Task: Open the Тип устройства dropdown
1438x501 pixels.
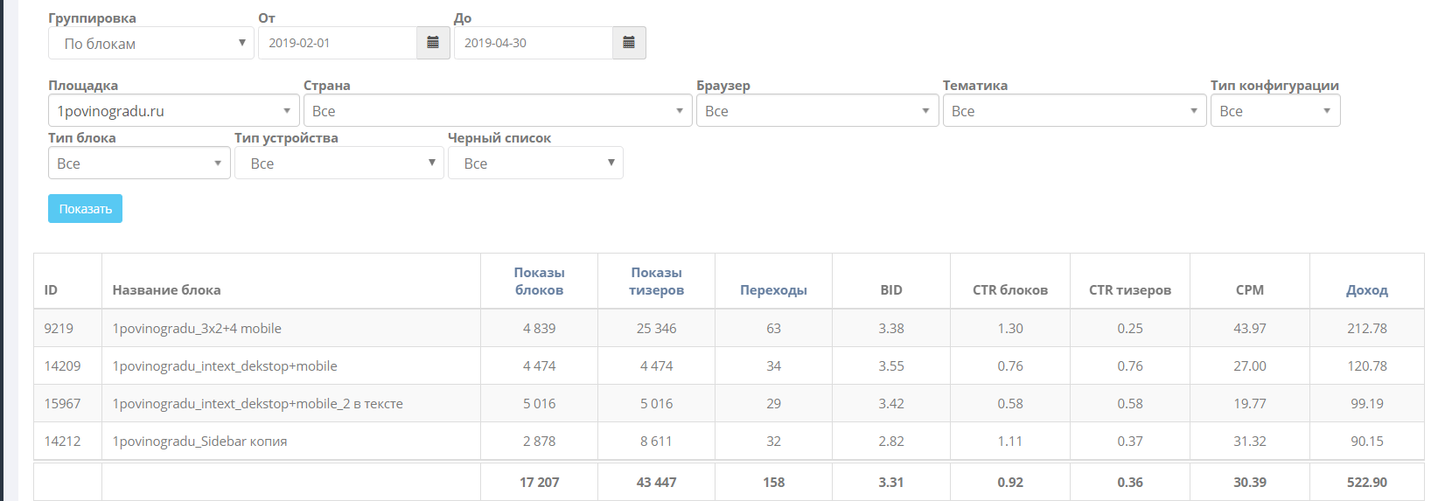Action: point(339,164)
